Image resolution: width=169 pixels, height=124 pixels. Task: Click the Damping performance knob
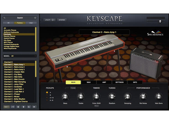[x=127, y=96]
